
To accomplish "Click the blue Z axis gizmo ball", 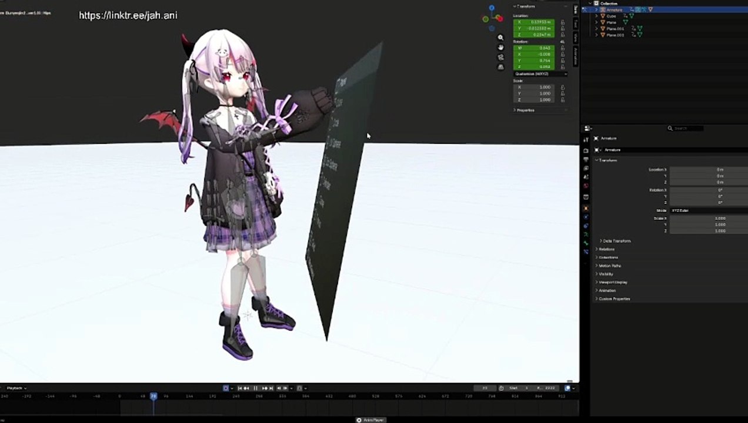I will 492,9.
